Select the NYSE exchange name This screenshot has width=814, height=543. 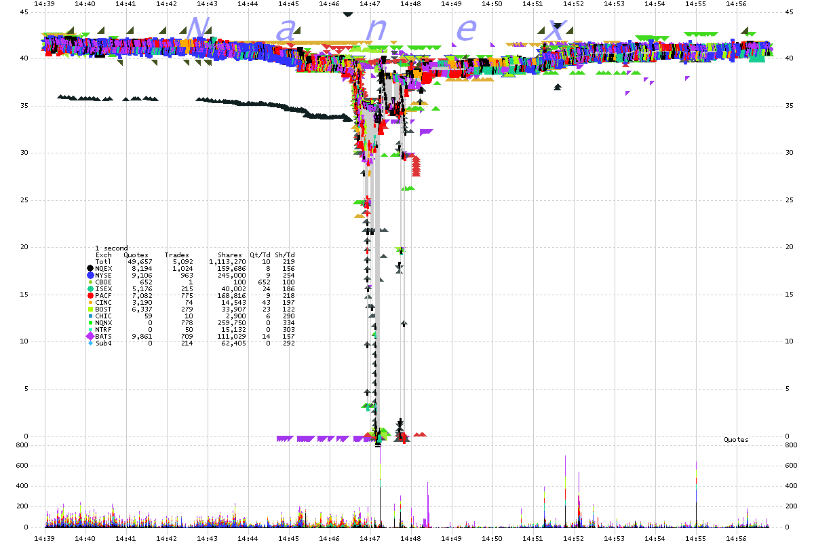click(103, 276)
